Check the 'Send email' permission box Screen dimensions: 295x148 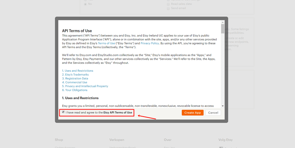click(x=168, y=8)
